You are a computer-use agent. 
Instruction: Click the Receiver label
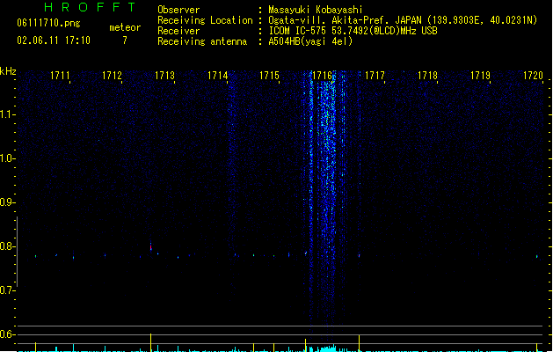point(178,31)
